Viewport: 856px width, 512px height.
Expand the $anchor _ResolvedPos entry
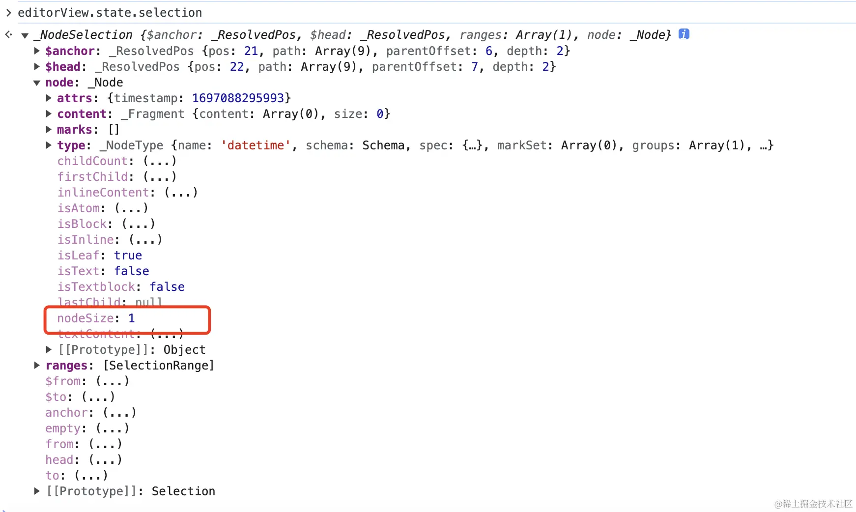37,51
